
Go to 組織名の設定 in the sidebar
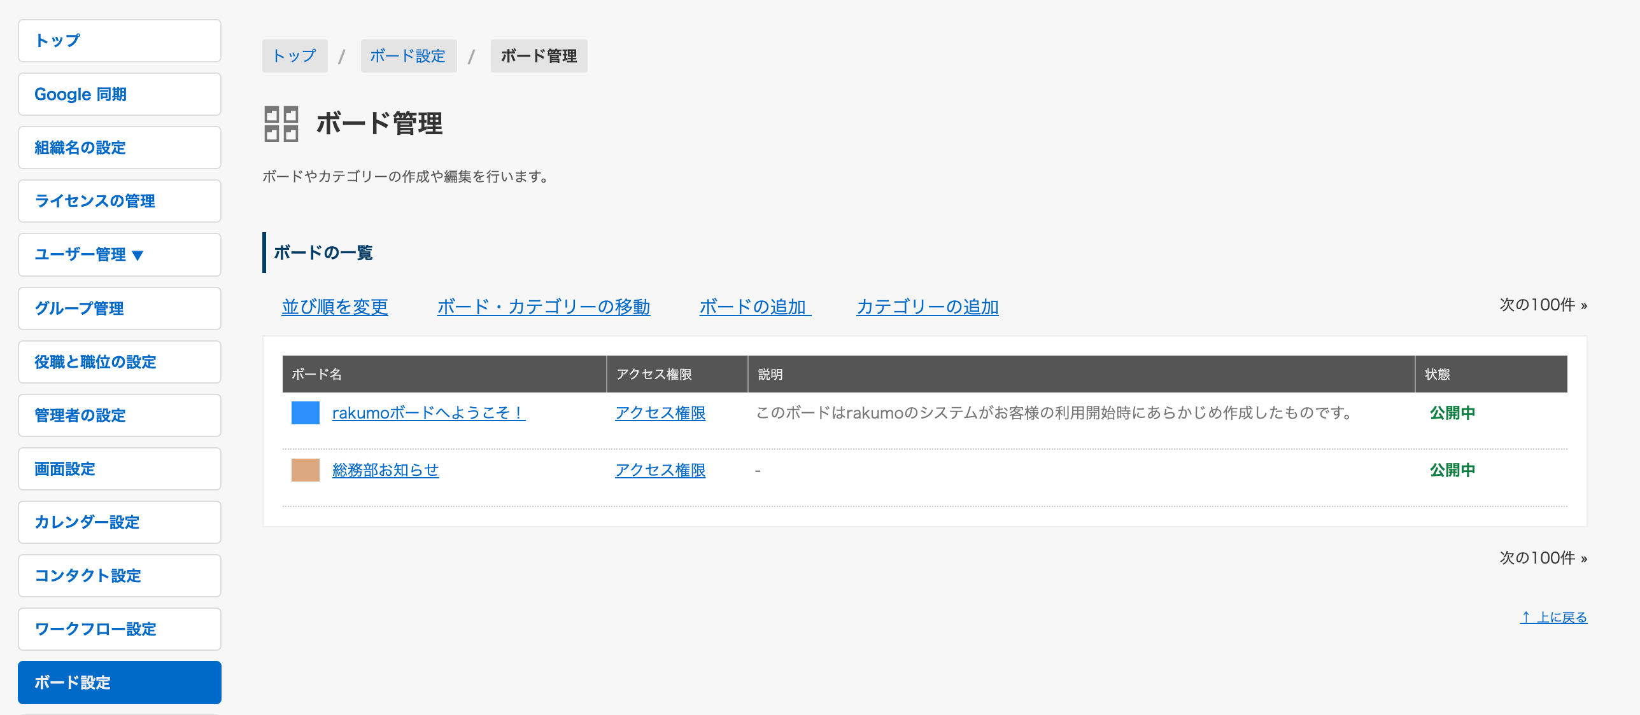120,148
